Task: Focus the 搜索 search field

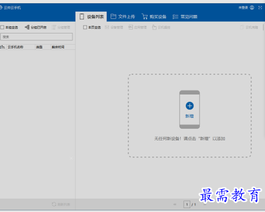Action: coord(36,37)
